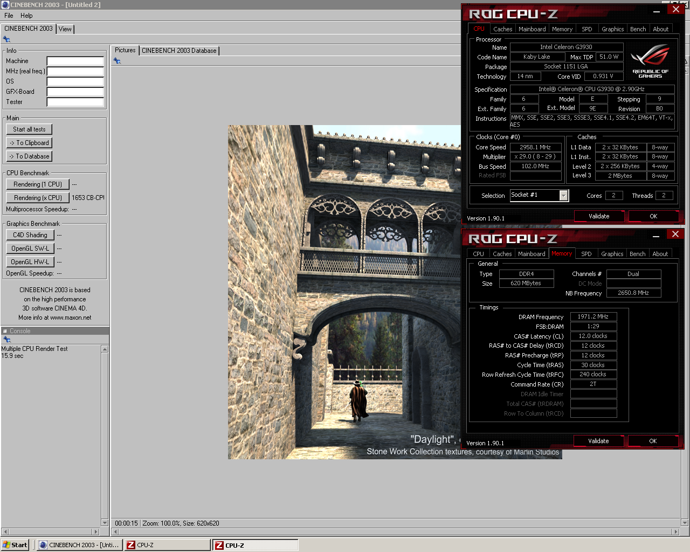Open Caches tab in lower CPU-Z window
Image resolution: width=690 pixels, height=552 pixels.
(502, 254)
